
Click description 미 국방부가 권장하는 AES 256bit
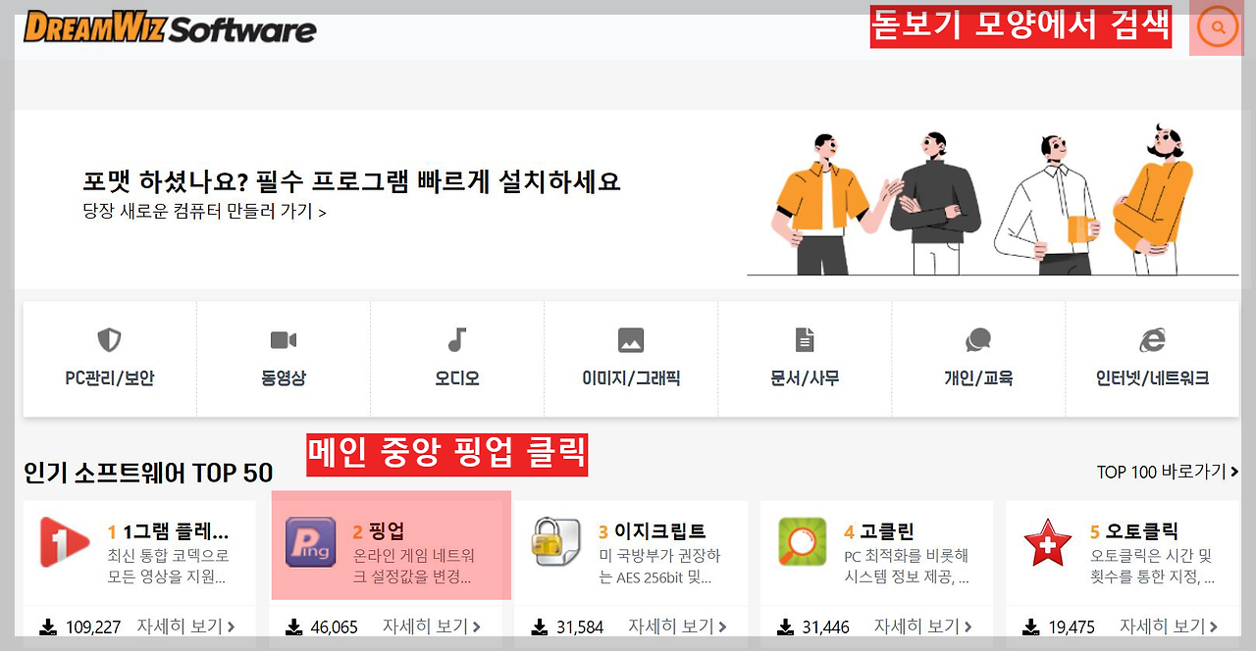tap(659, 567)
